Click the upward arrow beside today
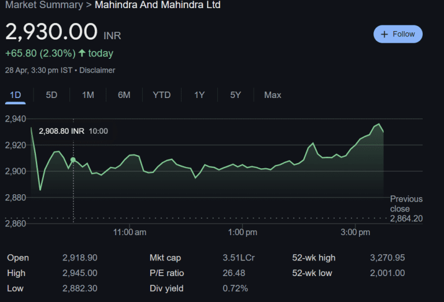The width and height of the screenshot is (444, 302). 82,53
